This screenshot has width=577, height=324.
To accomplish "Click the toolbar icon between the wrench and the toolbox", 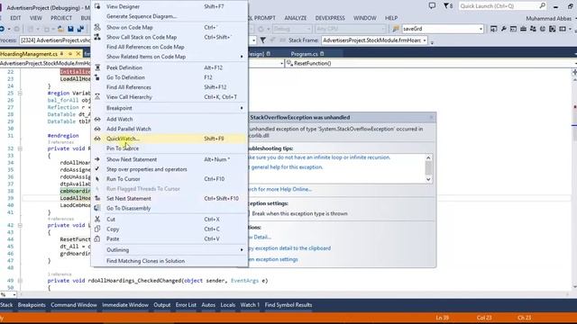I will click(513, 29).
